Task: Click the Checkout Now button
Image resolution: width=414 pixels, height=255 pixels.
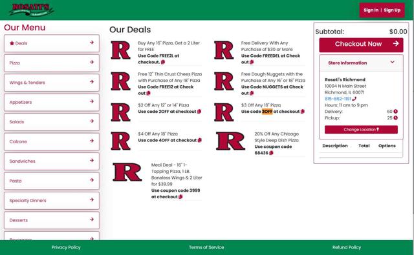Action: pos(361,45)
